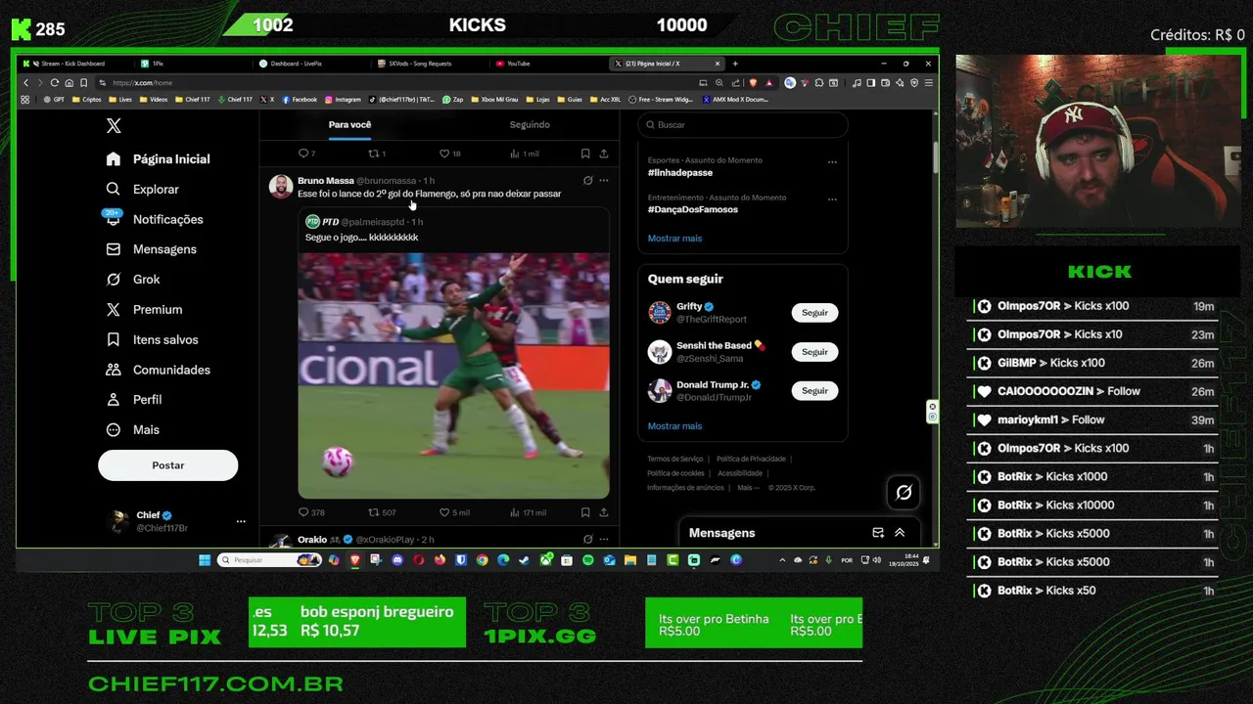
Task: Click the browser home button
Action: (x=69, y=83)
